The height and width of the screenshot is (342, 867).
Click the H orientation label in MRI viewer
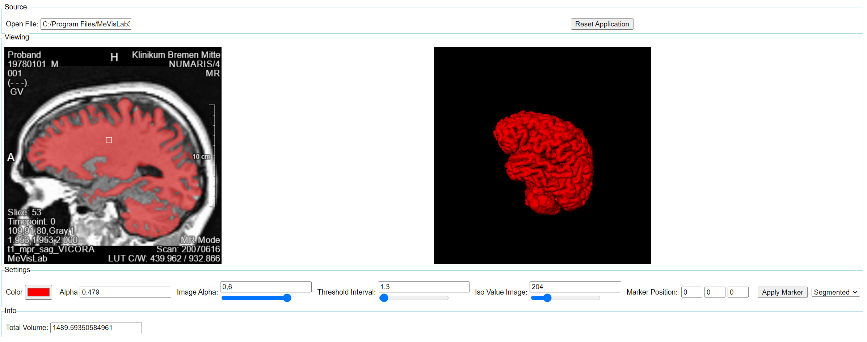tap(114, 57)
